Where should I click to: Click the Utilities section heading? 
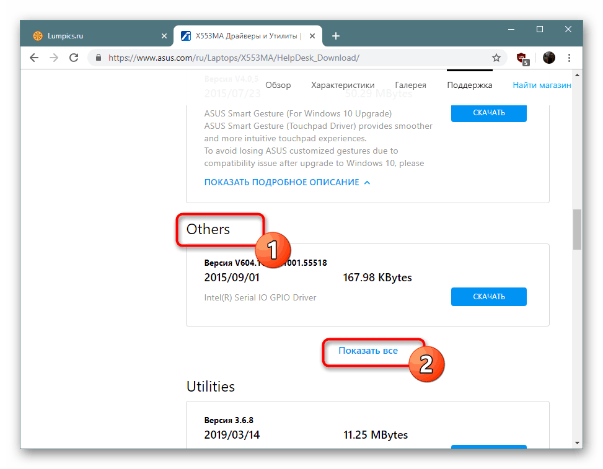click(210, 387)
